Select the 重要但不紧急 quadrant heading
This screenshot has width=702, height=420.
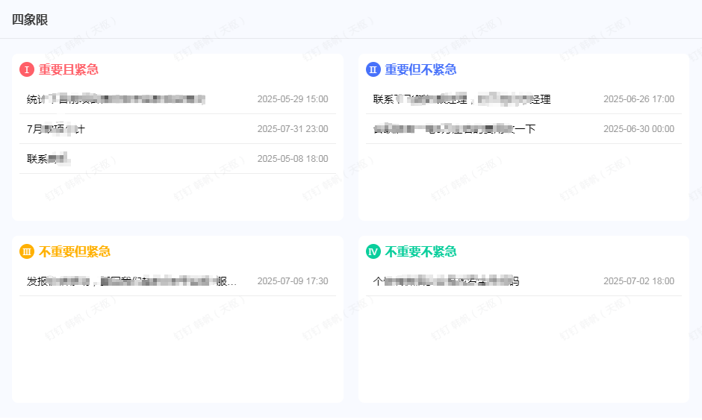tap(420, 69)
